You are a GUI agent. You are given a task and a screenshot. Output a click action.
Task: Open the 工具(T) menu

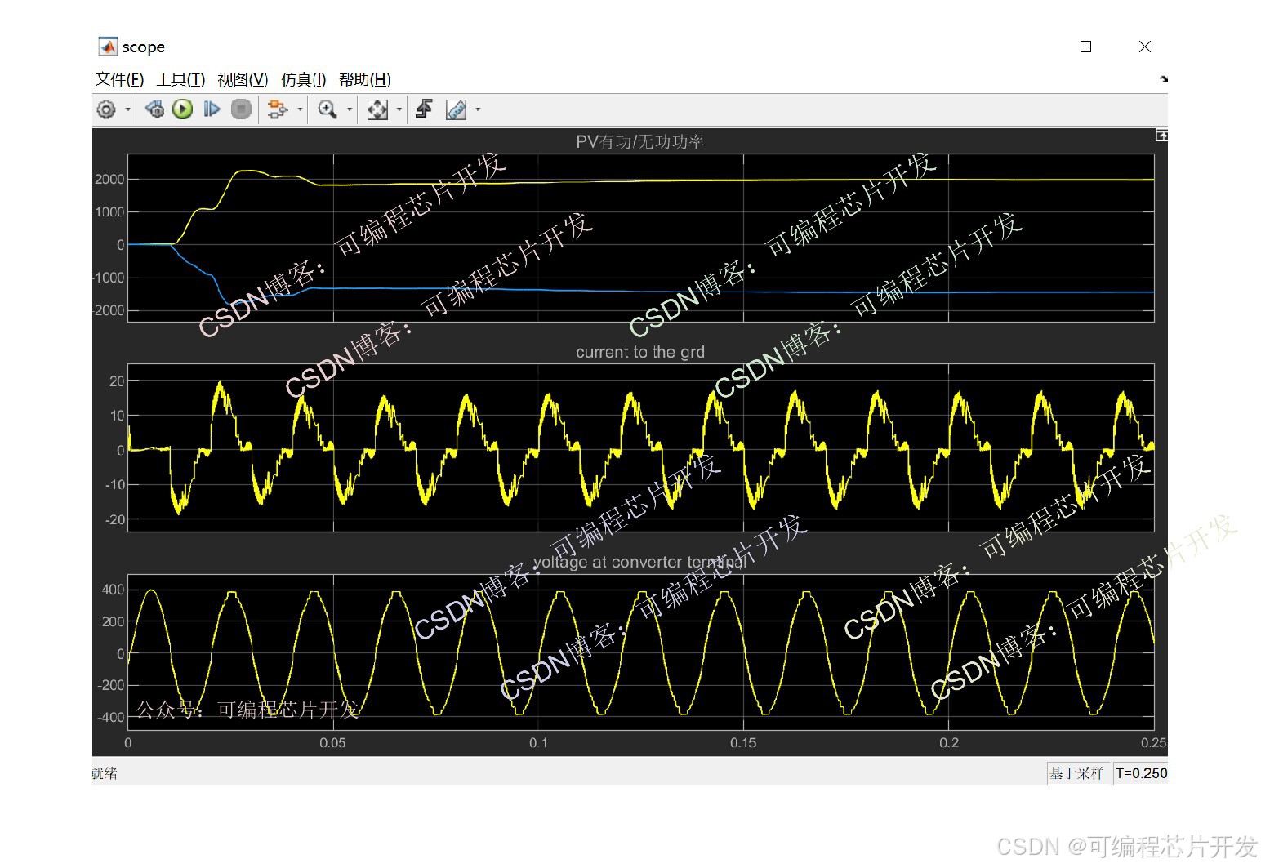coord(180,79)
